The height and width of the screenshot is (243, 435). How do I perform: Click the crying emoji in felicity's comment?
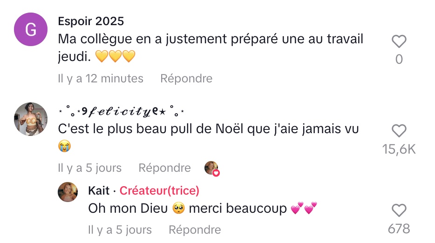[65, 146]
